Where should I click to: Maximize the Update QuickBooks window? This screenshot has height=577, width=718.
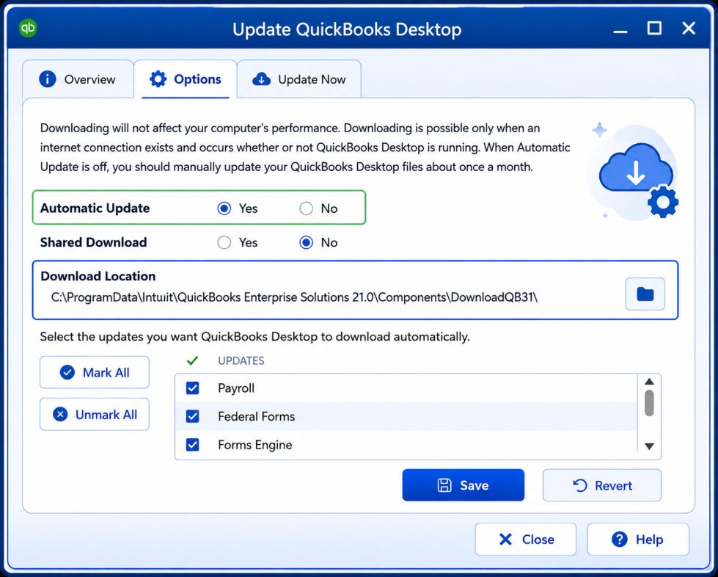[654, 28]
